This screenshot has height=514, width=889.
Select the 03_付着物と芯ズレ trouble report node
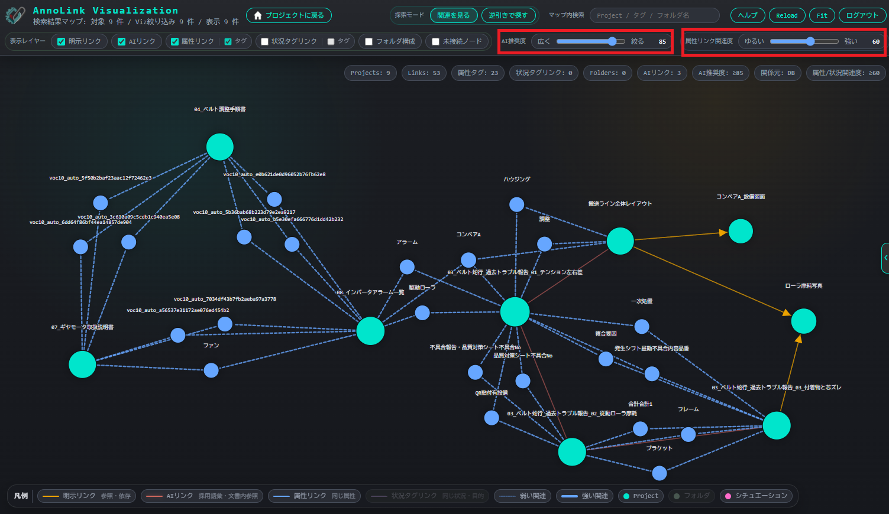click(777, 425)
